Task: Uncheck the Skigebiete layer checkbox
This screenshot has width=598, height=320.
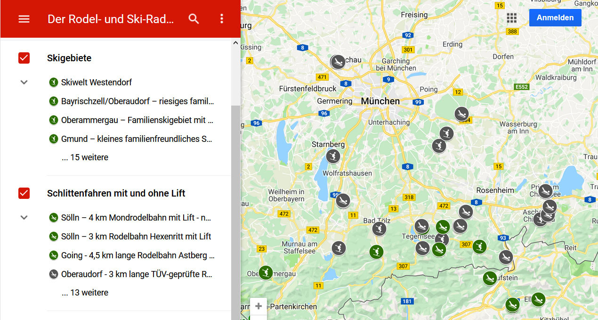Action: pyautogui.click(x=24, y=58)
